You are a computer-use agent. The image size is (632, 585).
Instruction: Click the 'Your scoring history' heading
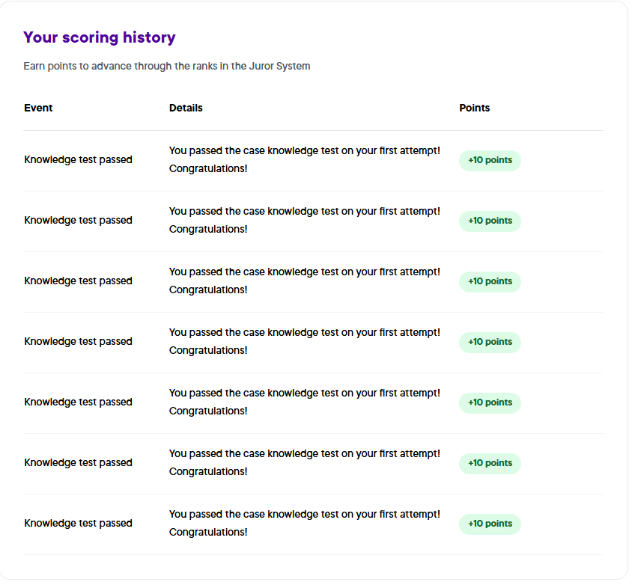[100, 37]
